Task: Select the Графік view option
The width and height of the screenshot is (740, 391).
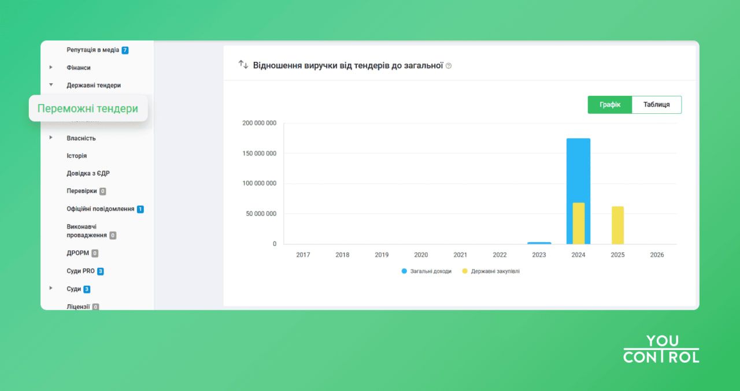Action: [610, 105]
